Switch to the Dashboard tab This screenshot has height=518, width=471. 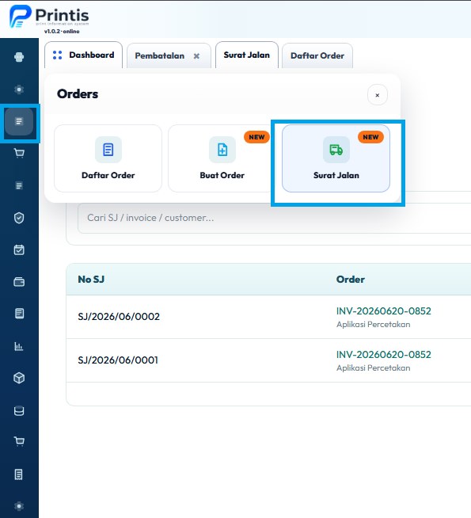pos(83,55)
